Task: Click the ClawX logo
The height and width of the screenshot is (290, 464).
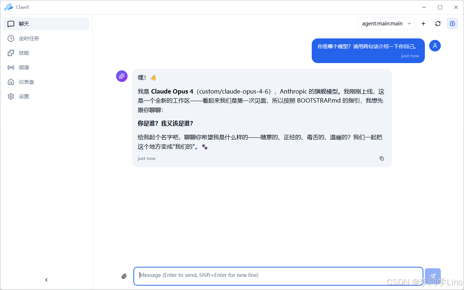Action: (x=9, y=7)
